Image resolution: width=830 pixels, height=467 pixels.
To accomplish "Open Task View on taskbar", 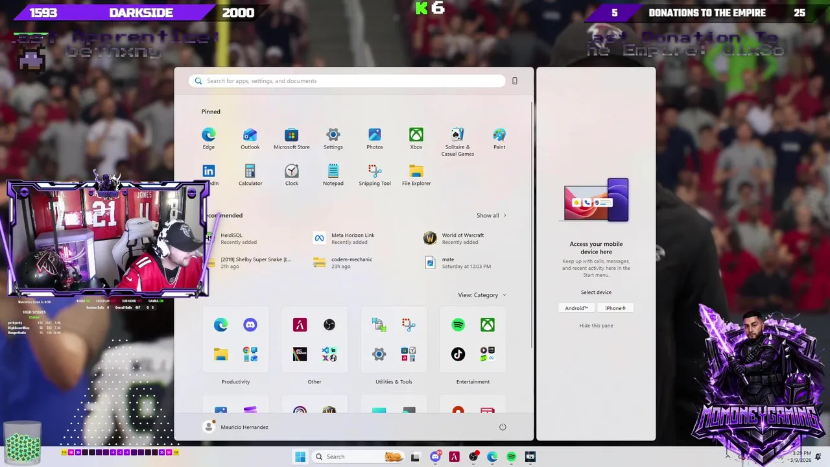I will click(x=415, y=457).
